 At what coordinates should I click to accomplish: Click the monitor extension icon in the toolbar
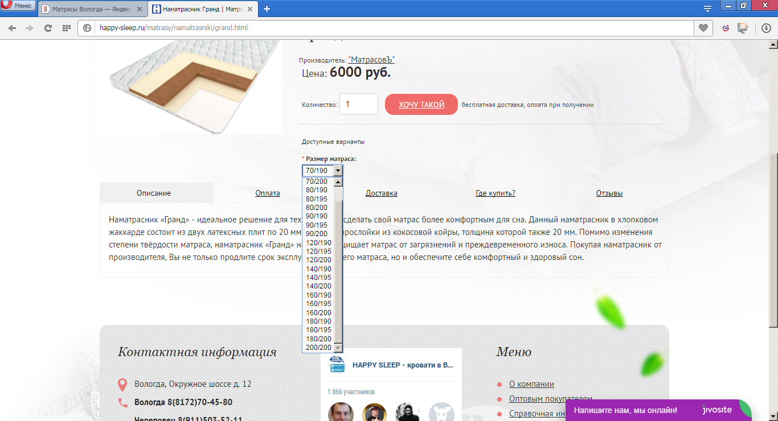click(x=742, y=28)
